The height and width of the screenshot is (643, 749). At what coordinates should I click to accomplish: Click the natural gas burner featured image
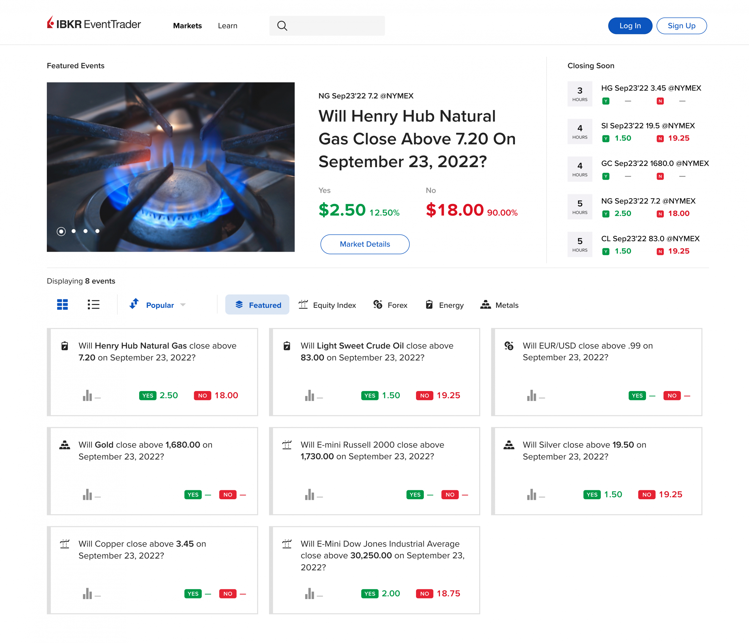pos(171,167)
